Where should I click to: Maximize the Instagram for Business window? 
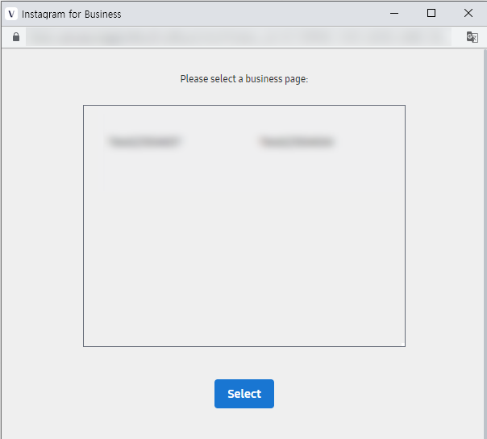tap(431, 13)
